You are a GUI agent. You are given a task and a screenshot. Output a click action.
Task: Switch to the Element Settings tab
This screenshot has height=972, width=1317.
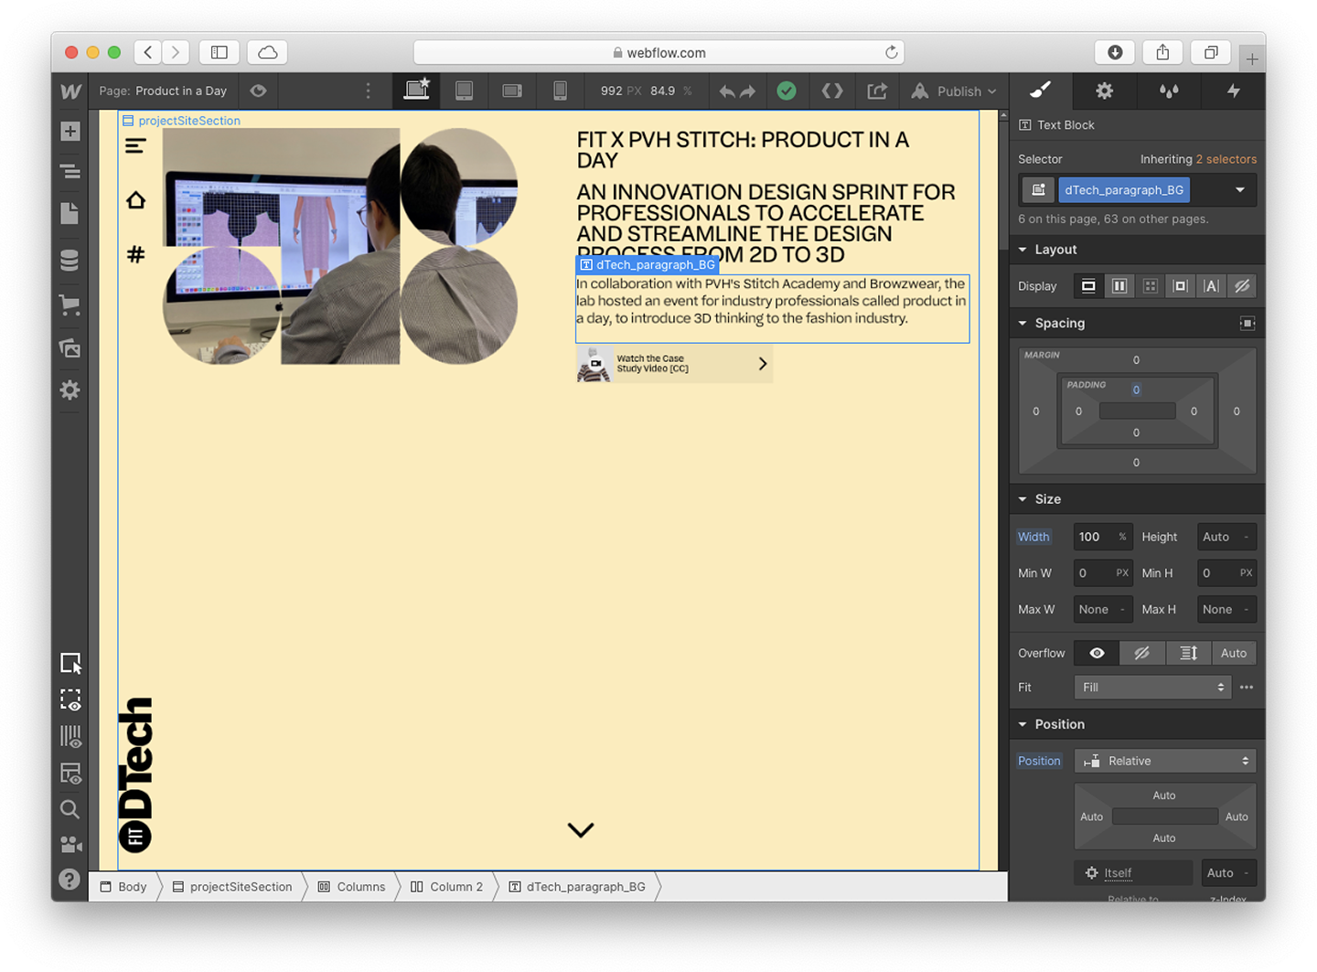1105,91
